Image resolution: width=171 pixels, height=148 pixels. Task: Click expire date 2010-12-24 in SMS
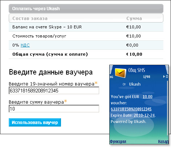pyautogui.click(x=144, y=115)
